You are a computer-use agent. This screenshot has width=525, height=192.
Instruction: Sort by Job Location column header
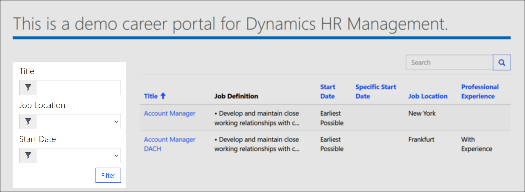[x=427, y=96]
